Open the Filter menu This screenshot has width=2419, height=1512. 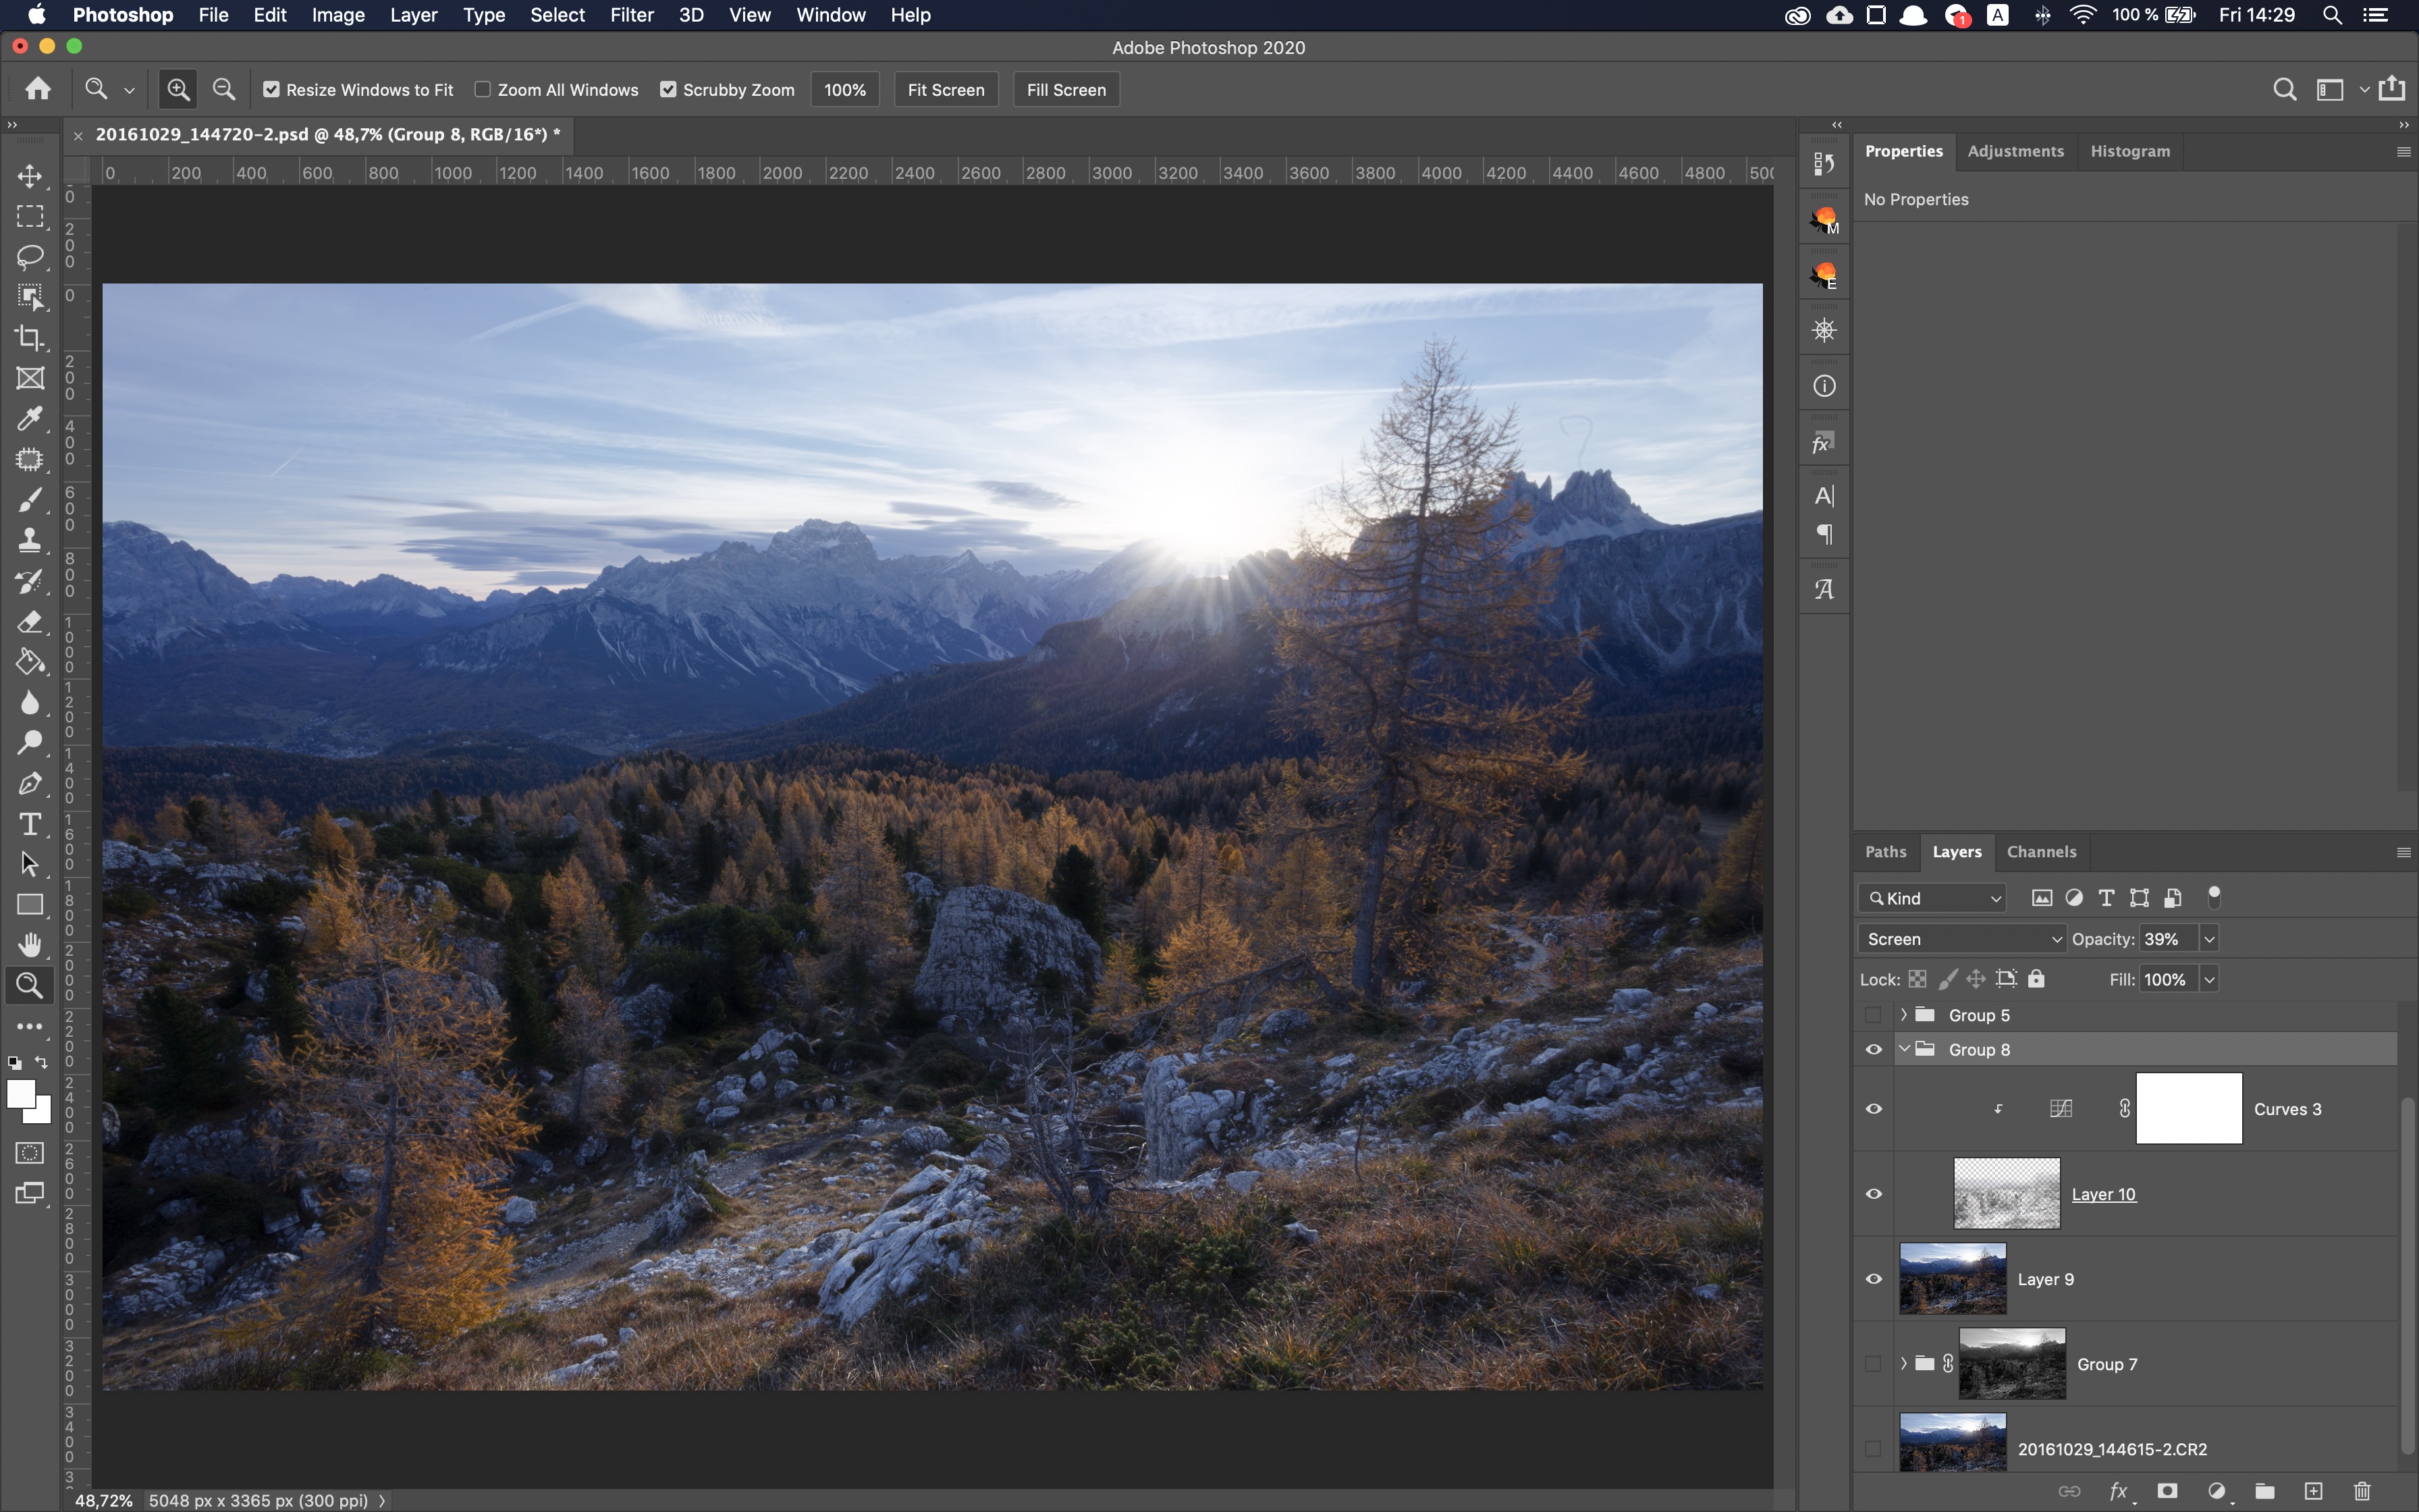click(630, 14)
